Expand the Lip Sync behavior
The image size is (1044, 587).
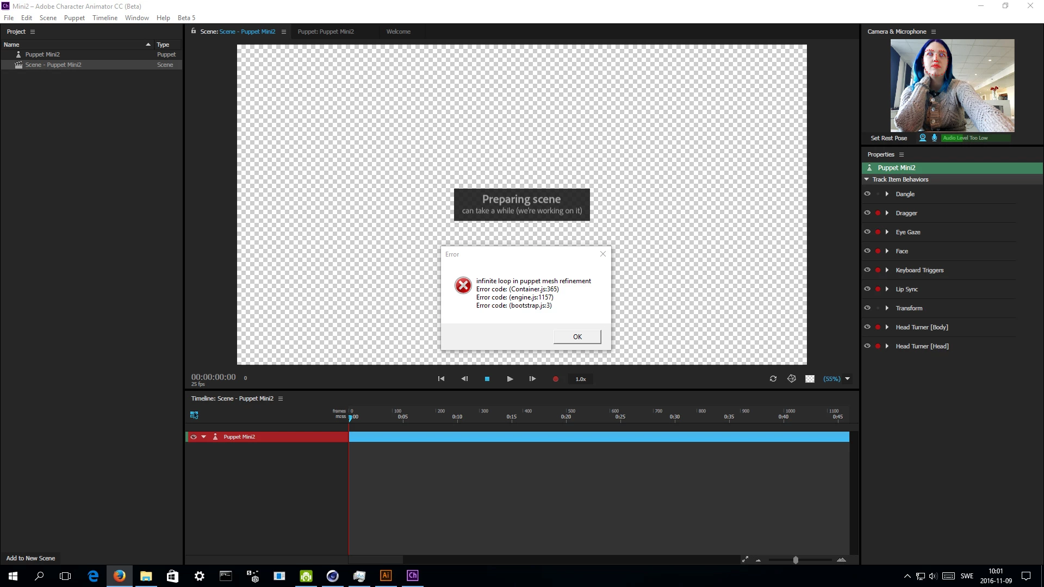pyautogui.click(x=887, y=289)
